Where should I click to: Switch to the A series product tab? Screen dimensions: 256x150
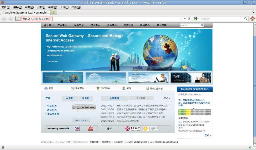click(70, 98)
